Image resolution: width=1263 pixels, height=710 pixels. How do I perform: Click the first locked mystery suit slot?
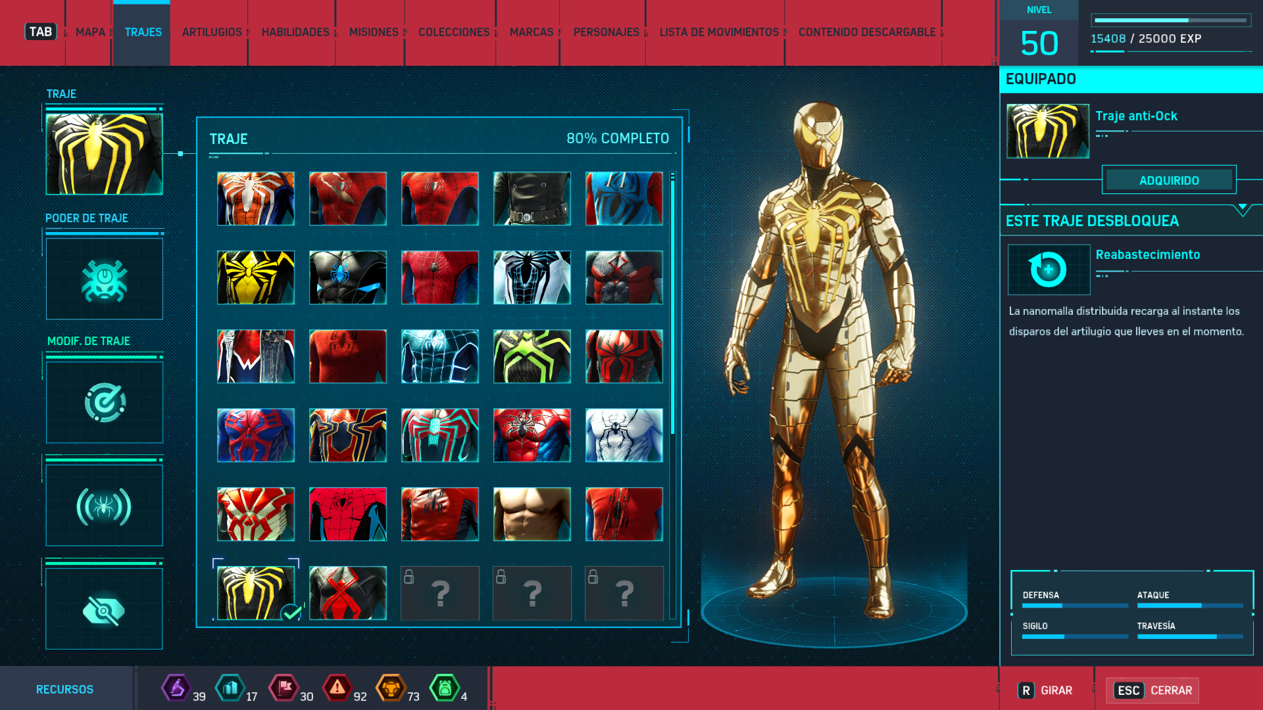point(440,593)
